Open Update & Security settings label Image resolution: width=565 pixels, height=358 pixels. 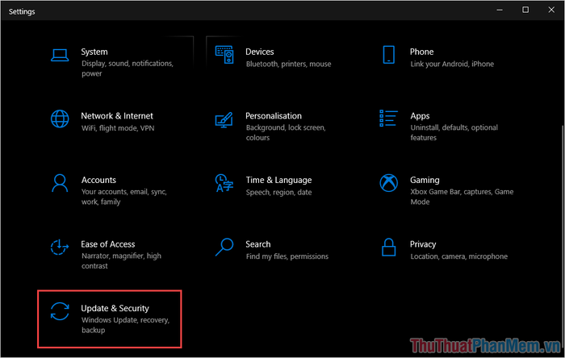tap(115, 308)
